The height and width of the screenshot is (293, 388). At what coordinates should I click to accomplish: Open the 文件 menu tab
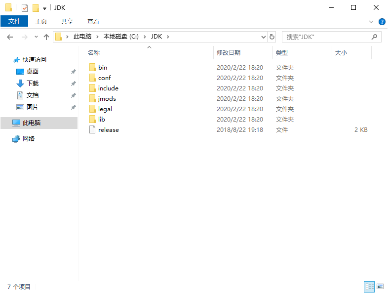(14, 21)
